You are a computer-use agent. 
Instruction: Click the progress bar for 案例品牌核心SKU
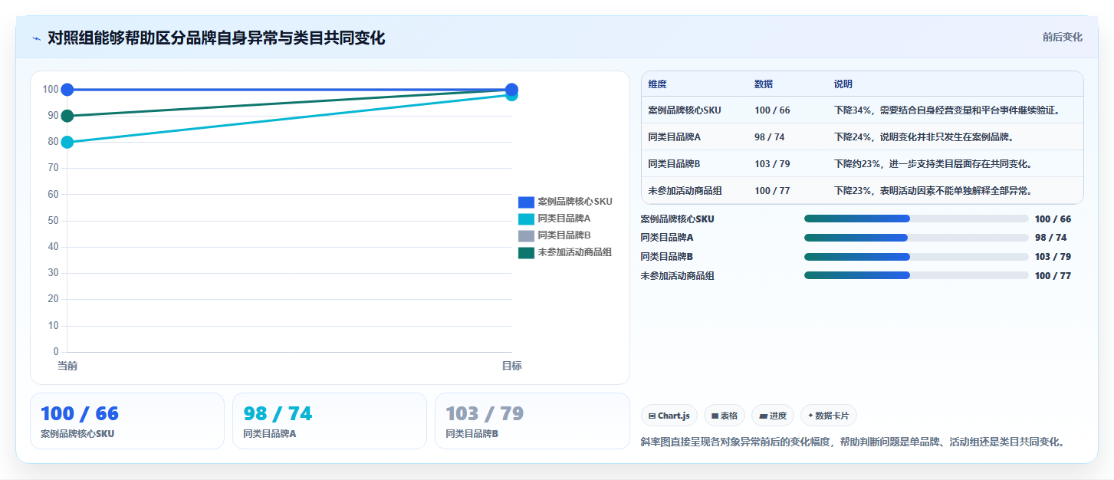click(x=916, y=219)
